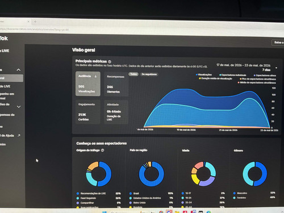The width and height of the screenshot is (284, 213).
Task: Select the Recompensas 246 Diamantes card
Action: (x=116, y=84)
